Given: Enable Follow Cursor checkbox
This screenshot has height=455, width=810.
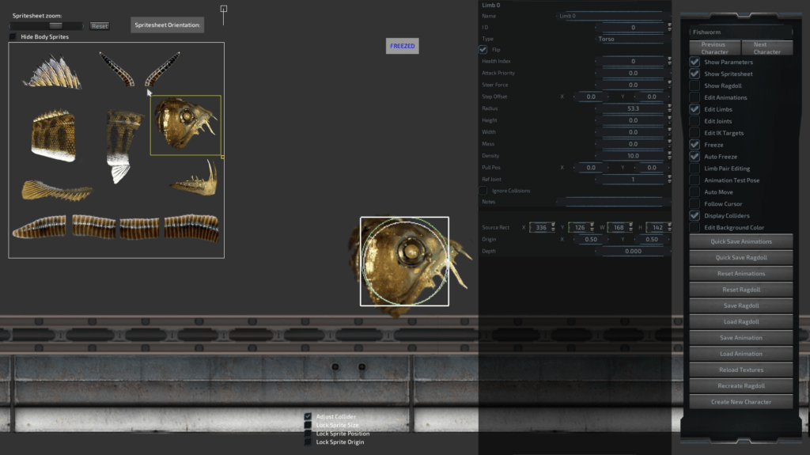Looking at the screenshot, I should [695, 203].
